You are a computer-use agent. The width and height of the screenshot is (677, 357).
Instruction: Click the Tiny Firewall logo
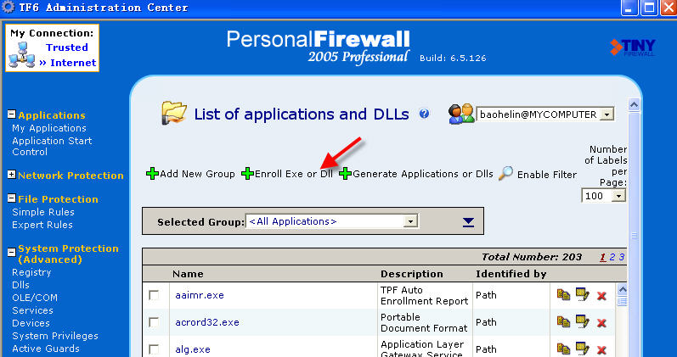point(633,47)
